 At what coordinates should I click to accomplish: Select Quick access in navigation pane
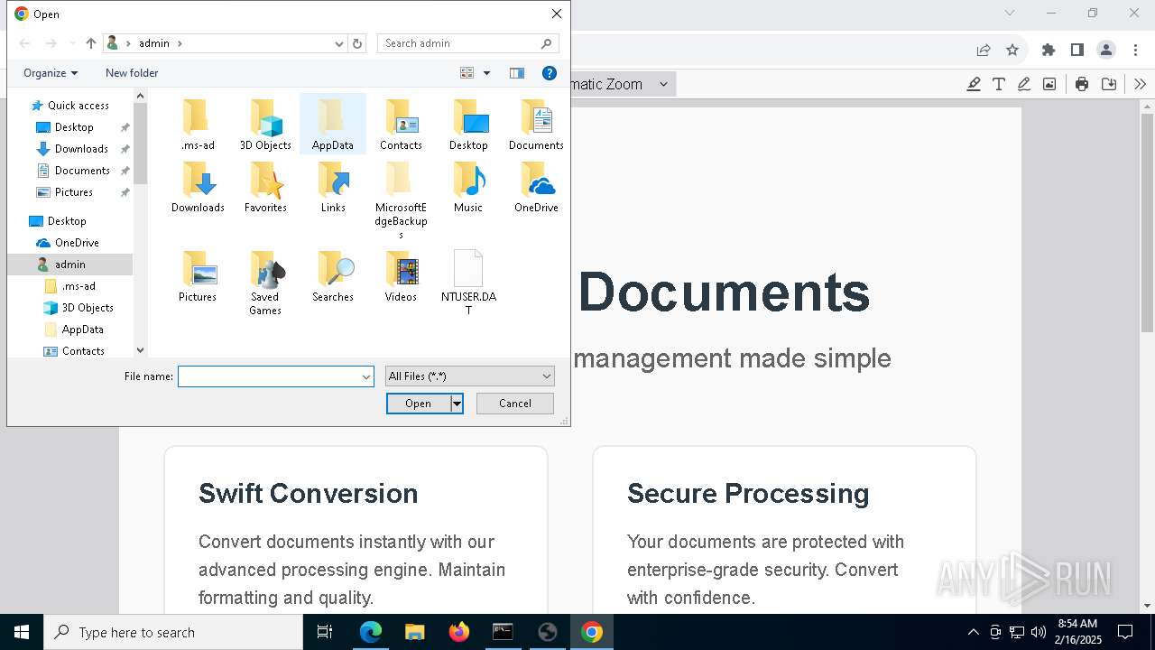coord(79,106)
